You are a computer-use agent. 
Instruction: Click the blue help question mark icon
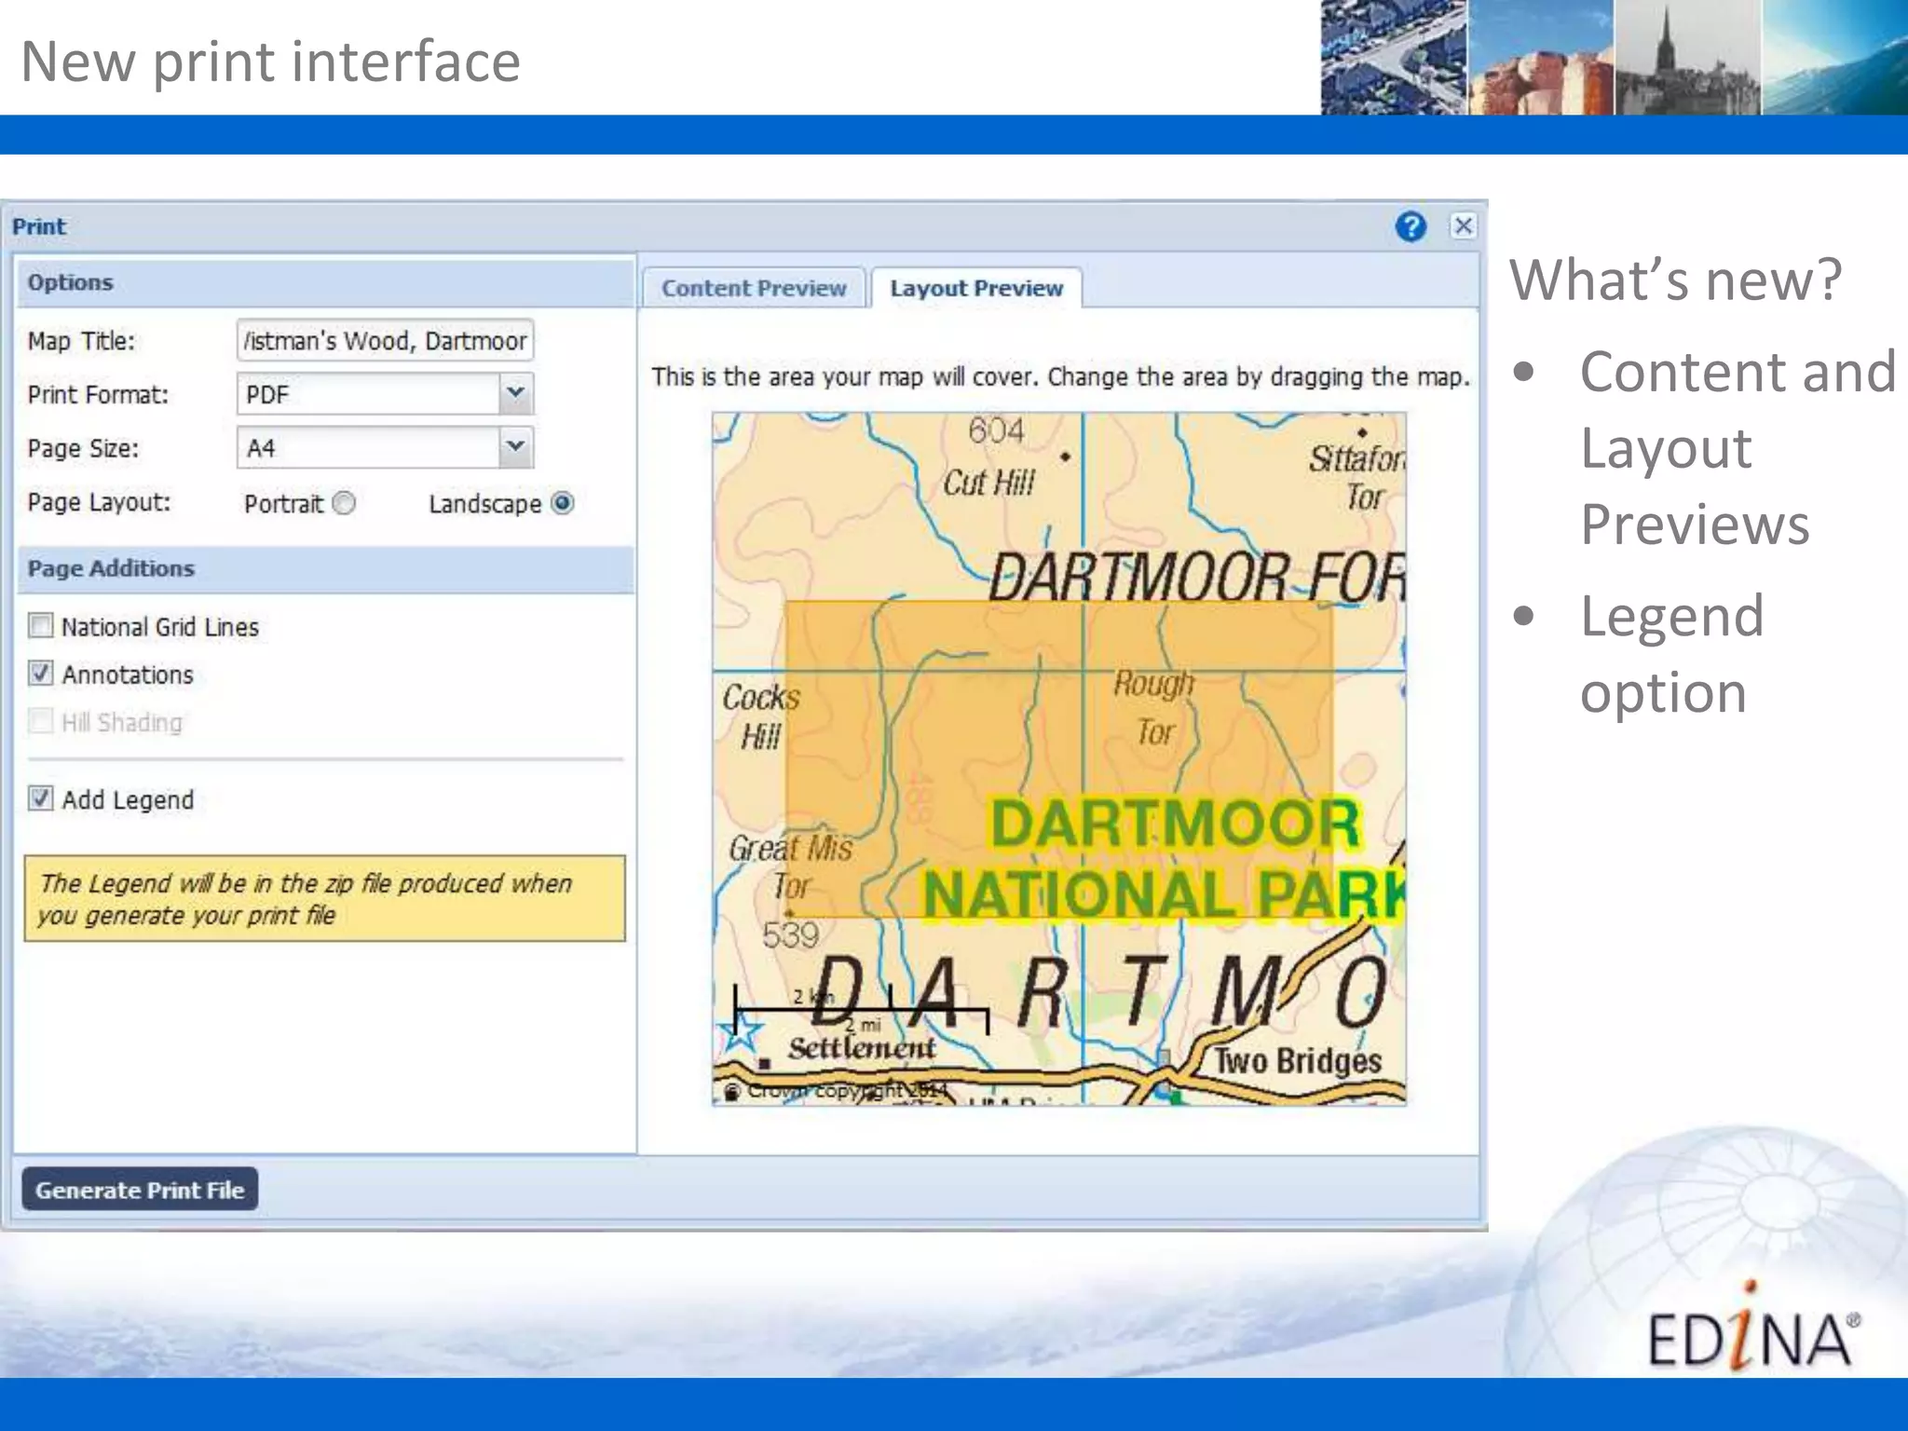(x=1411, y=226)
